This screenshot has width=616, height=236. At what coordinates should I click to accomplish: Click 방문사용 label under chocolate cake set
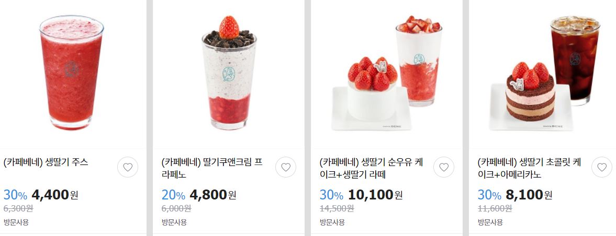[x=490, y=222]
